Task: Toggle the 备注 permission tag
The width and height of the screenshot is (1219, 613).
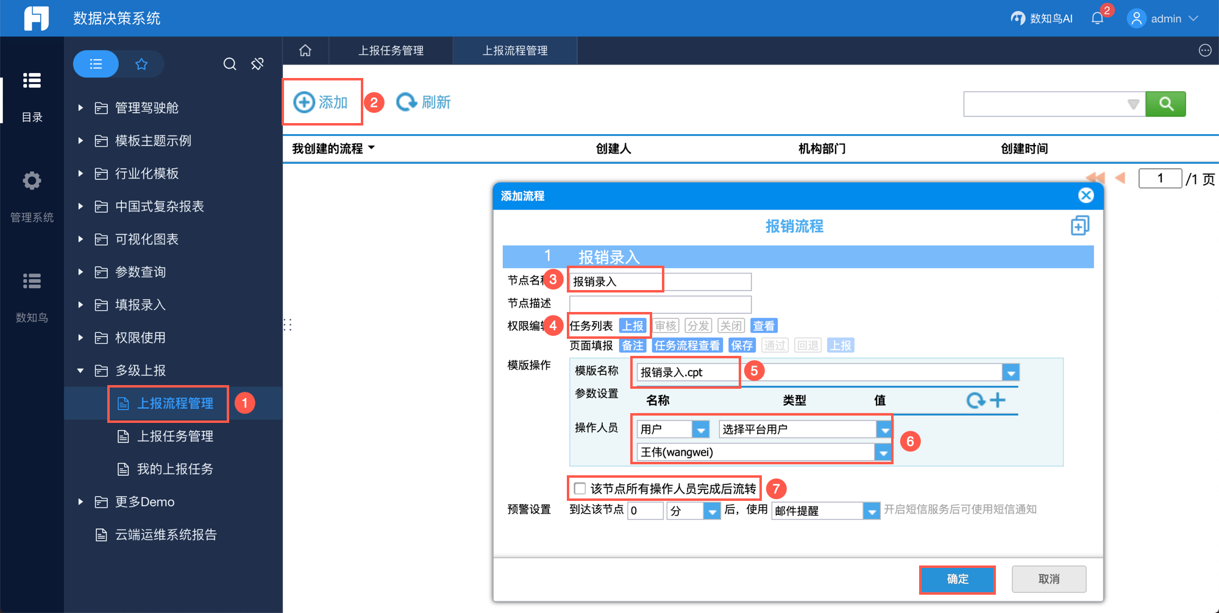Action: [x=632, y=345]
